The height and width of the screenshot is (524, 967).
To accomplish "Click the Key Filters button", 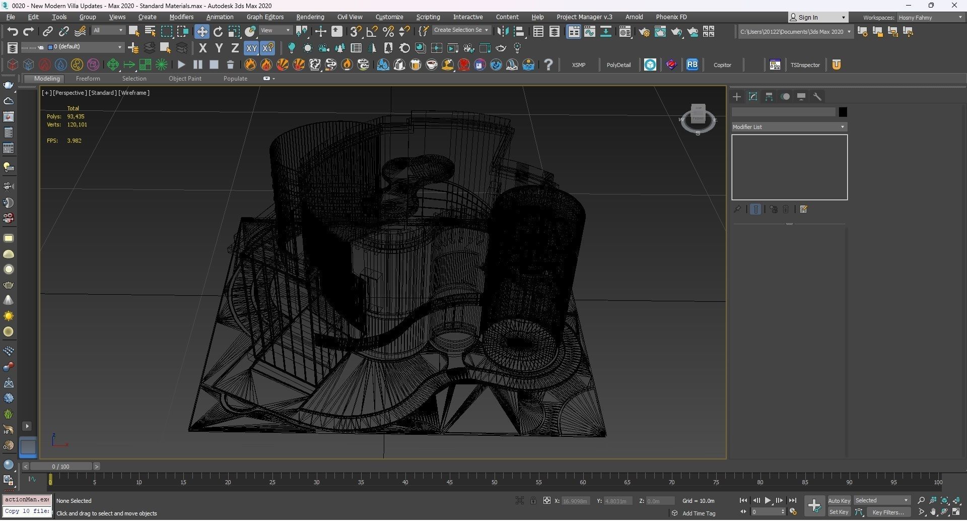I will pyautogui.click(x=888, y=512).
